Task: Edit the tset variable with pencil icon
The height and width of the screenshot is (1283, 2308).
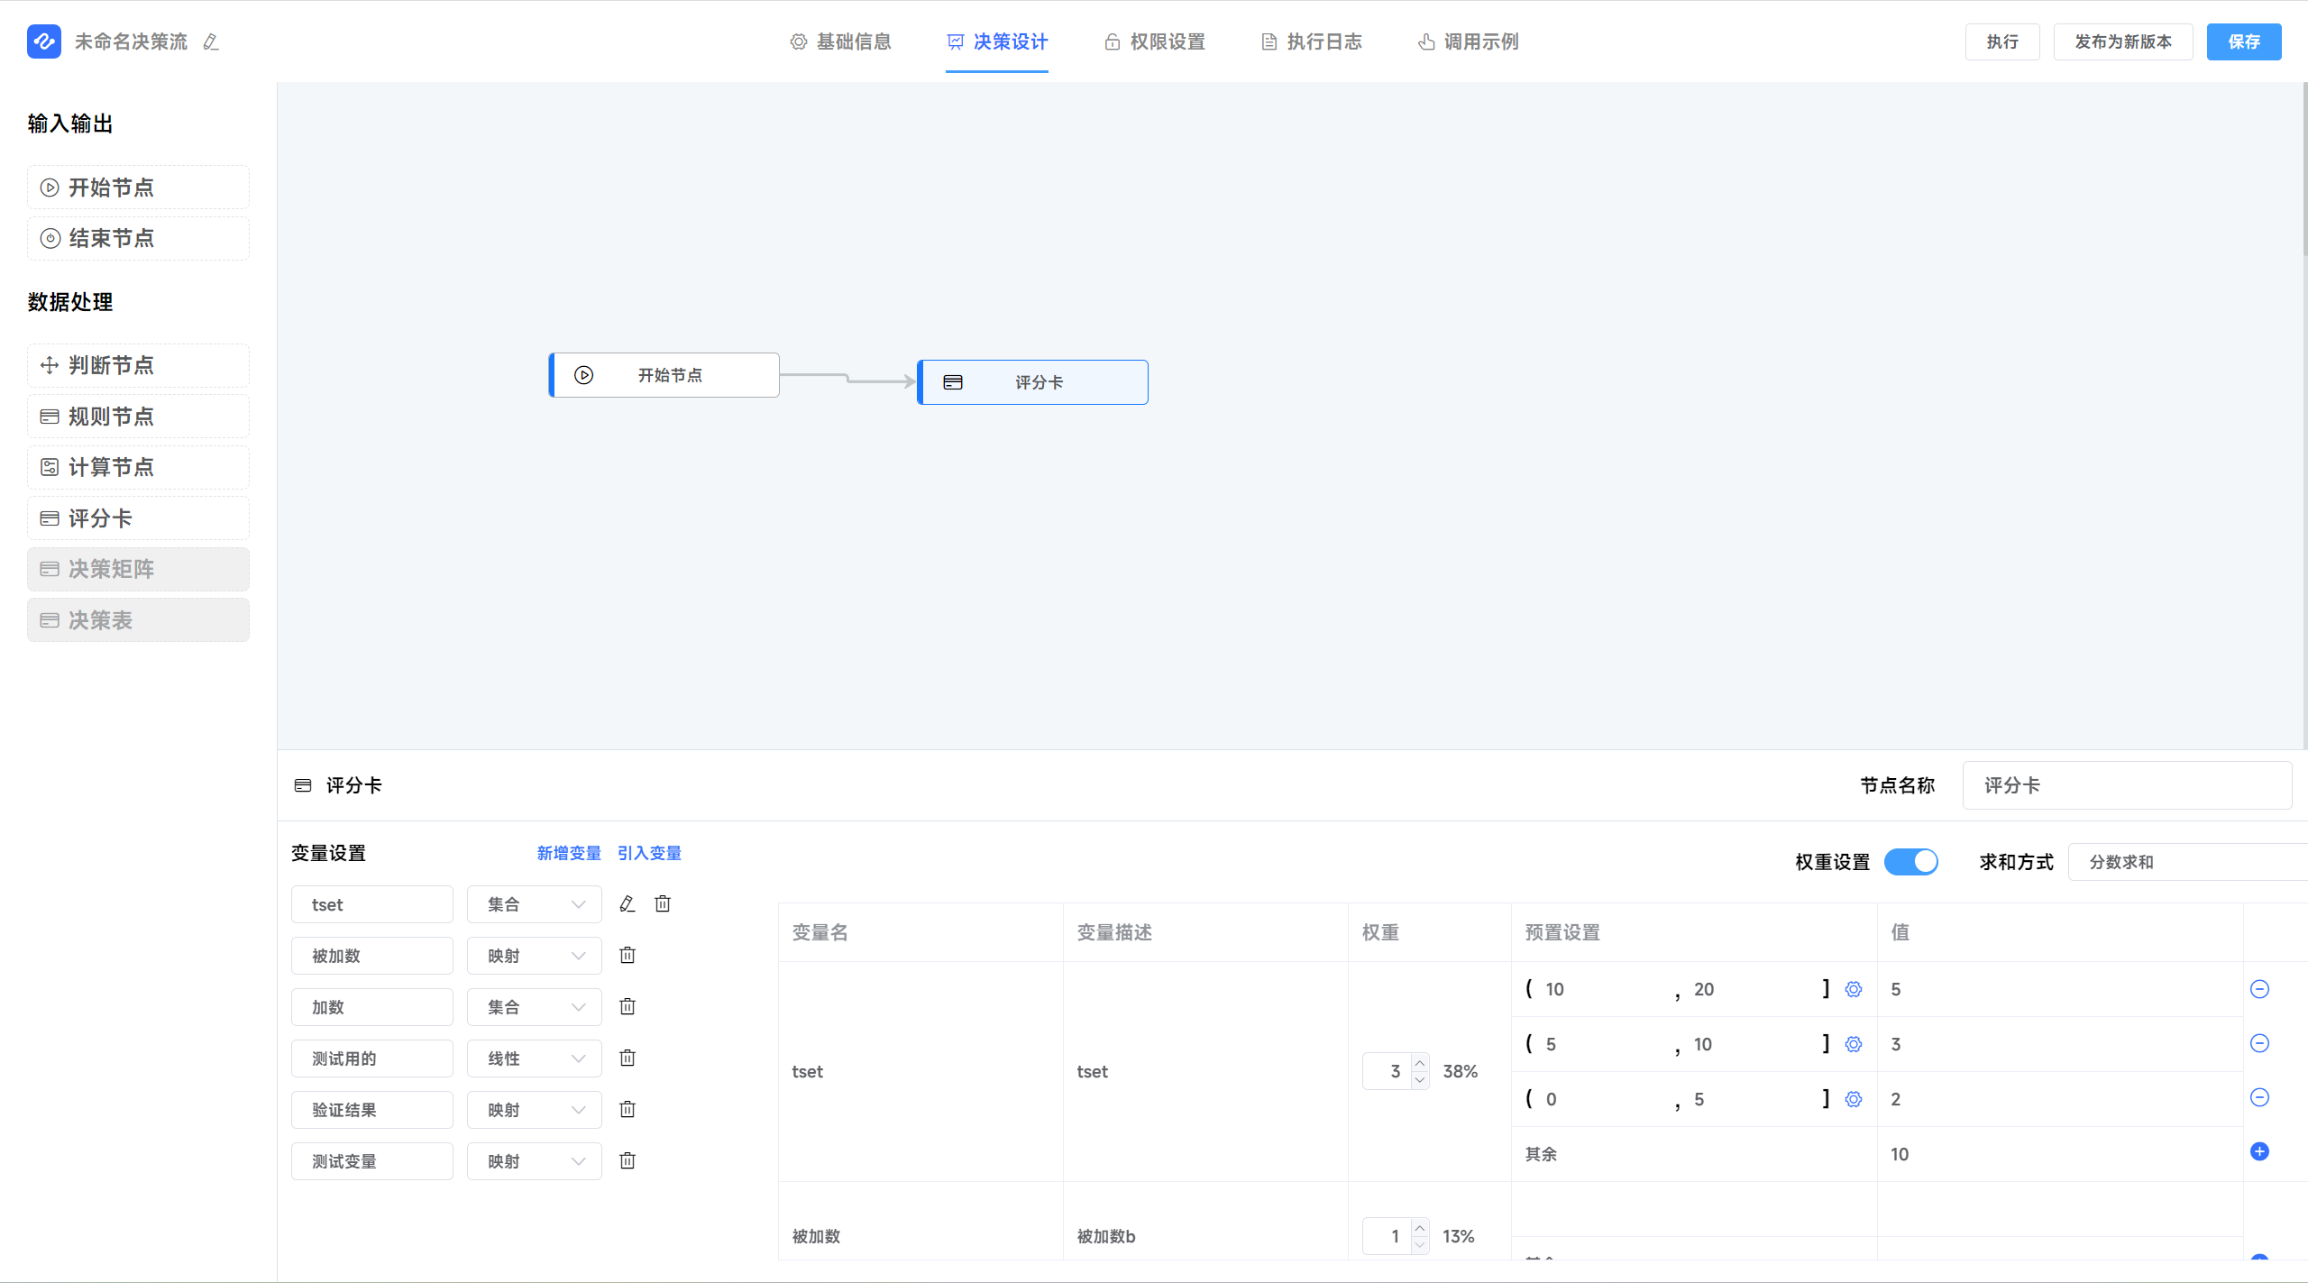Action: pyautogui.click(x=627, y=903)
